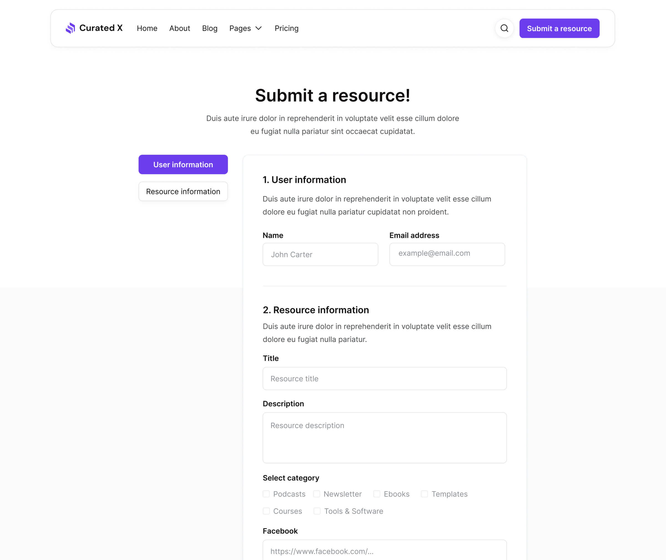Click the Facebook URL field
The width and height of the screenshot is (666, 560).
384,551
